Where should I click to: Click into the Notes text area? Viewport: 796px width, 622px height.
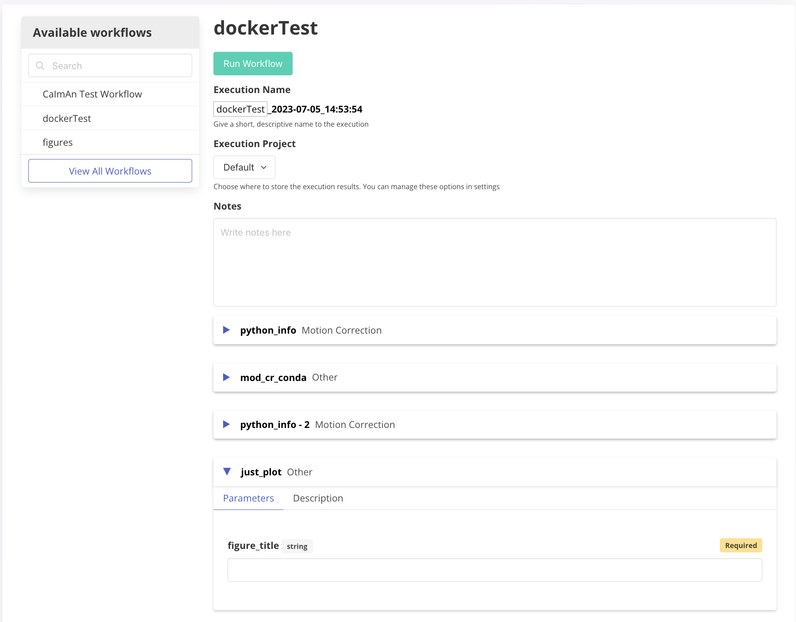pyautogui.click(x=495, y=262)
